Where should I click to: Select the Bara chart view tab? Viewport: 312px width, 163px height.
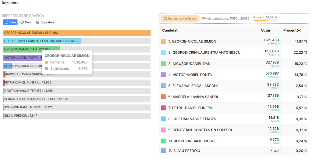click(x=10, y=22)
